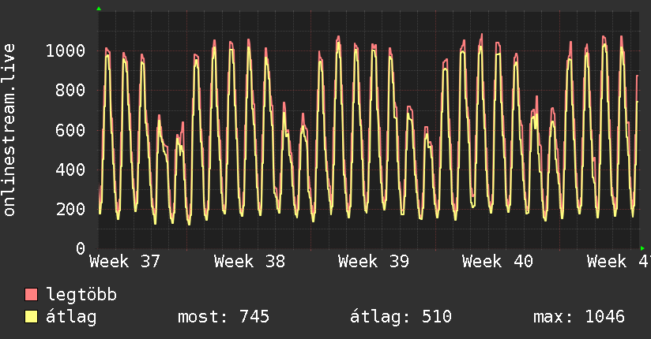The width and height of the screenshot is (651, 339).
Task: Click the 1000 y-axis label
Action: point(66,51)
